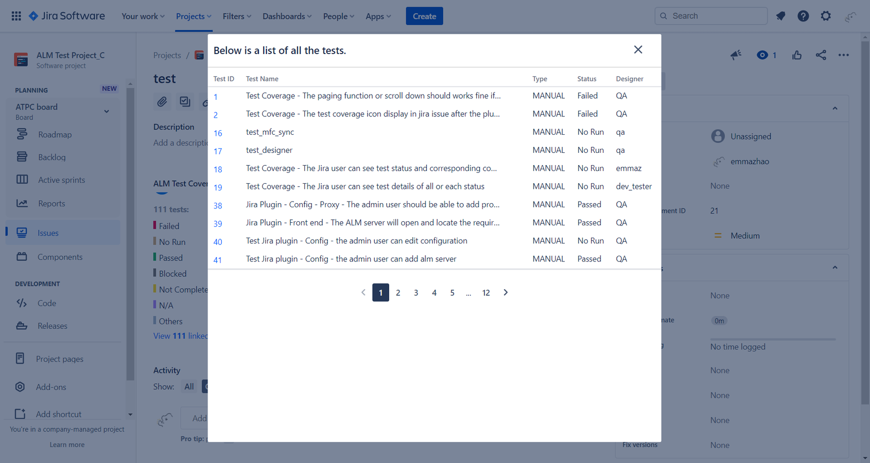The image size is (870, 463).
Task: Click the Search field
Action: [711, 16]
